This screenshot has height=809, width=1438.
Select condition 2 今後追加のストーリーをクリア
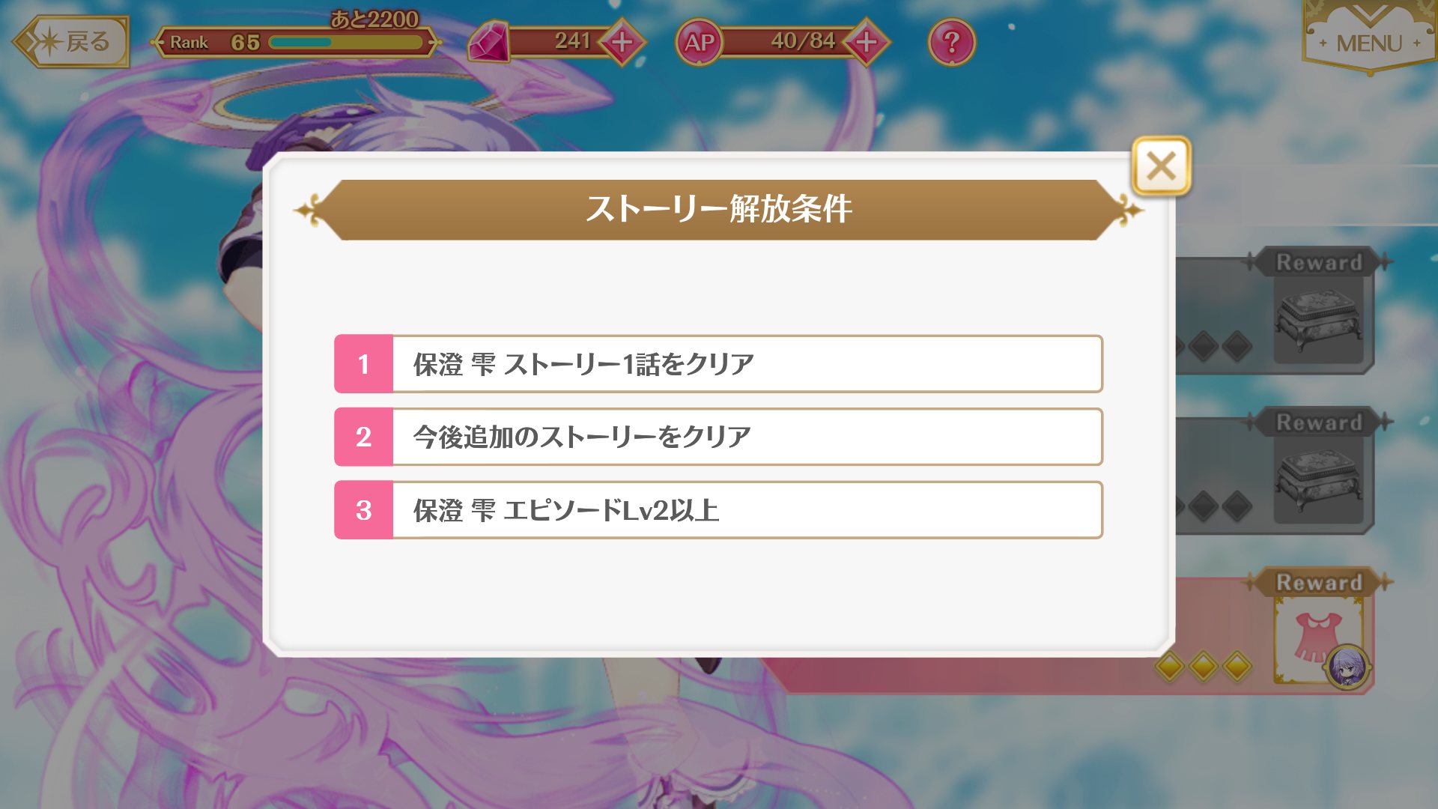747,437
